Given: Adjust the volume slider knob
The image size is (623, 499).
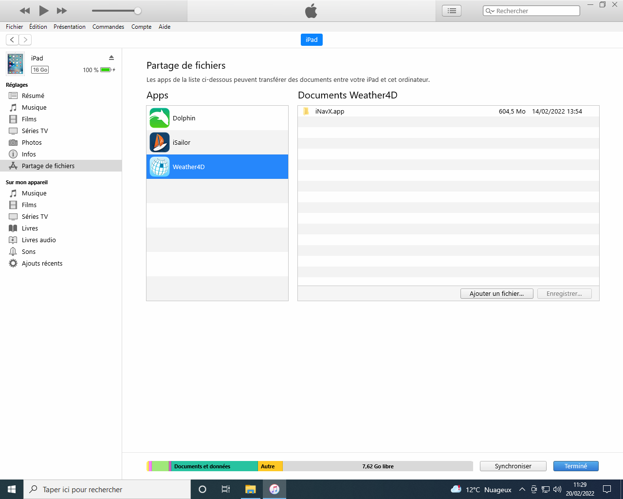Looking at the screenshot, I should tap(138, 11).
